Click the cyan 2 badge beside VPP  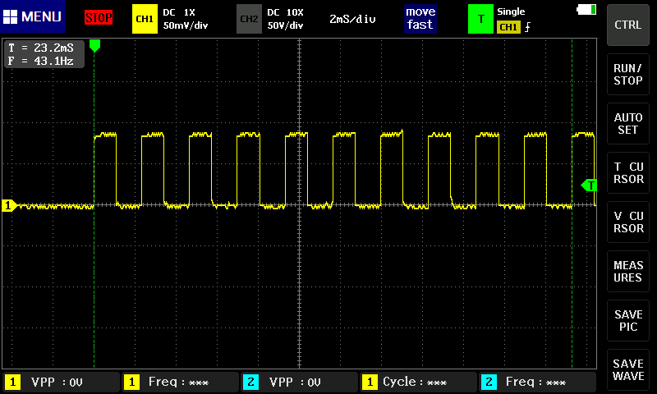pos(250,383)
